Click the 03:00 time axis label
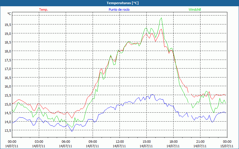The width and height of the screenshot is (239, 149). click(x=39, y=142)
